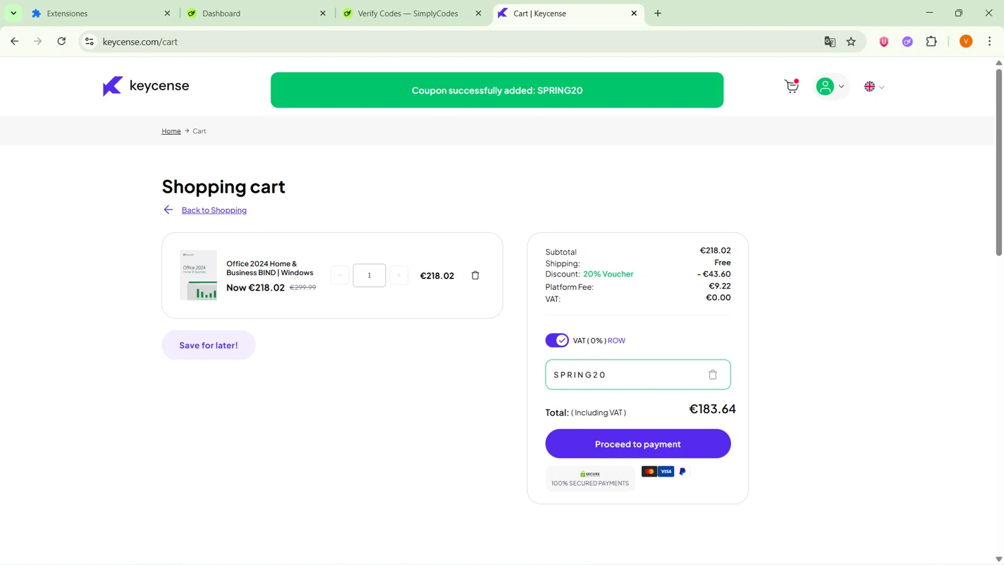The height and width of the screenshot is (565, 1004).
Task: Open Chrome three-dot menu
Action: tap(989, 42)
